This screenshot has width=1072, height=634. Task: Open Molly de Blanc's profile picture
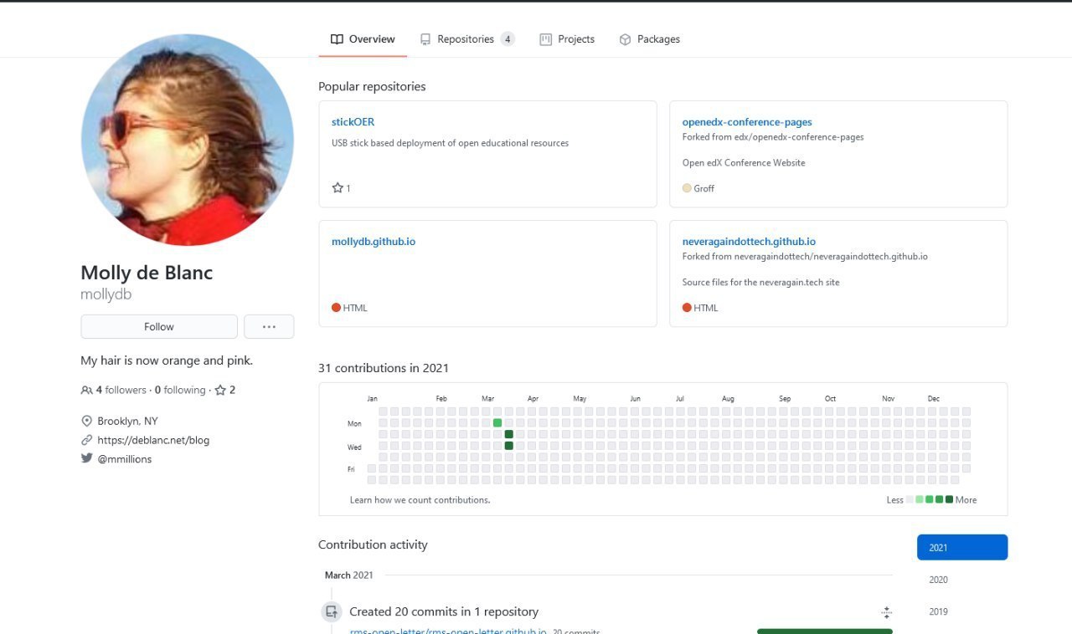[188, 140]
